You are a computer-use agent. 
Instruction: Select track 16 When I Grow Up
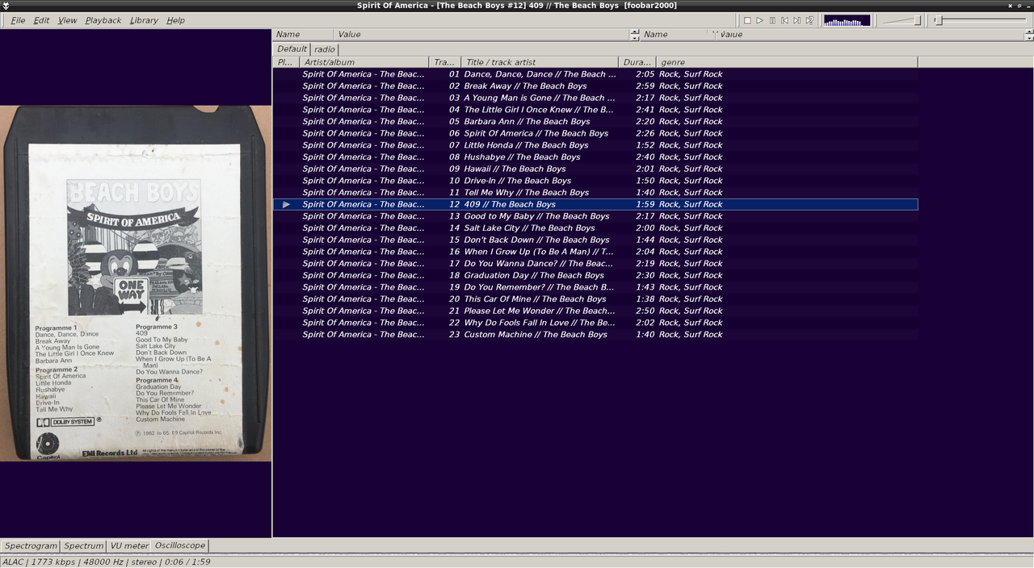(595, 252)
